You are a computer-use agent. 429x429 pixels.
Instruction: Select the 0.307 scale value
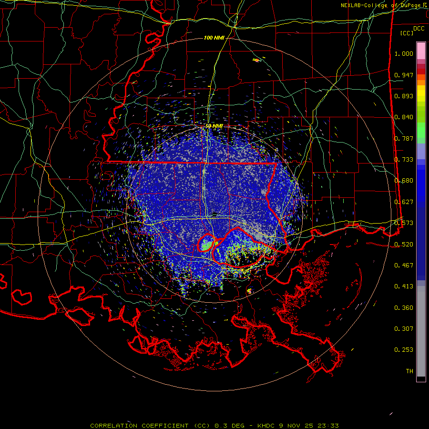tap(404, 329)
